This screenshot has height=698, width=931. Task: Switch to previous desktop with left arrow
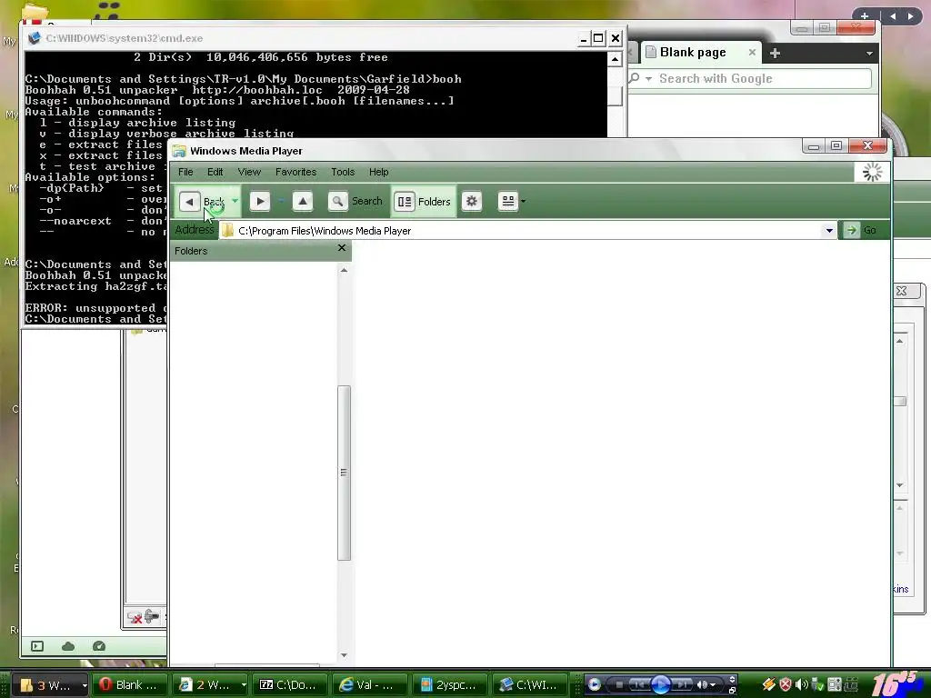click(893, 16)
